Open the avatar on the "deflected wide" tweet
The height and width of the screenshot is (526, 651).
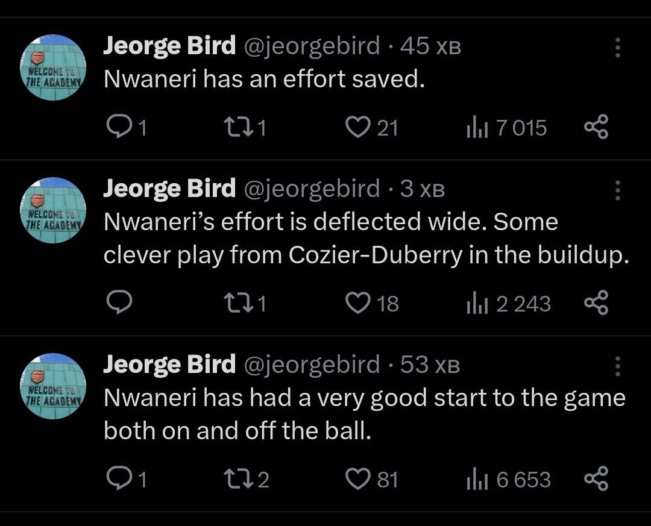[54, 210]
